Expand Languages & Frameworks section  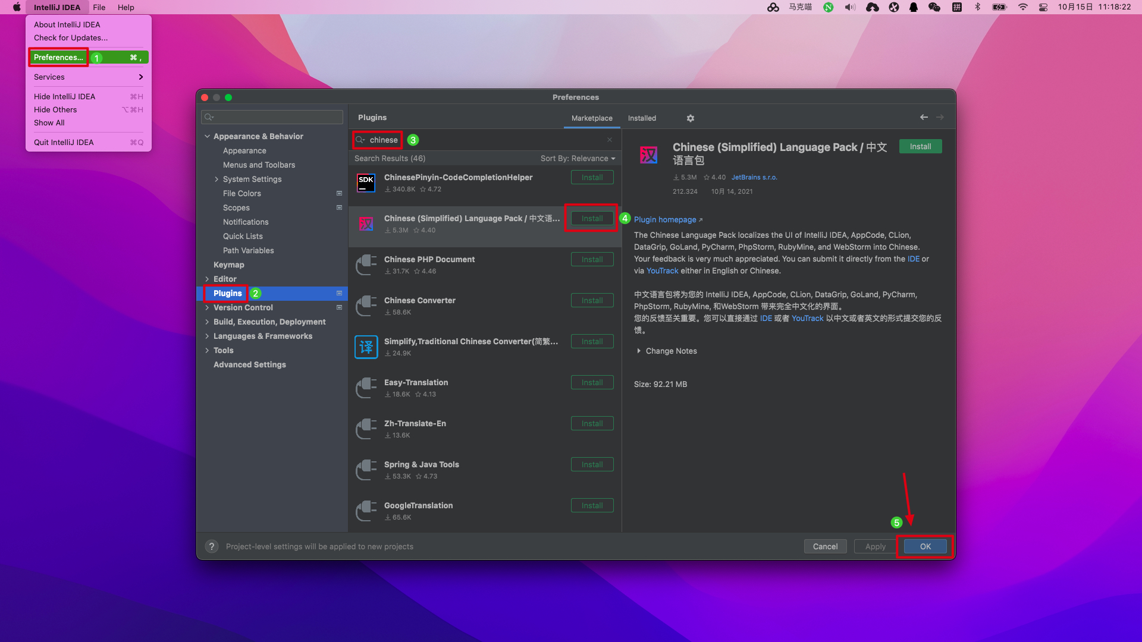(207, 336)
